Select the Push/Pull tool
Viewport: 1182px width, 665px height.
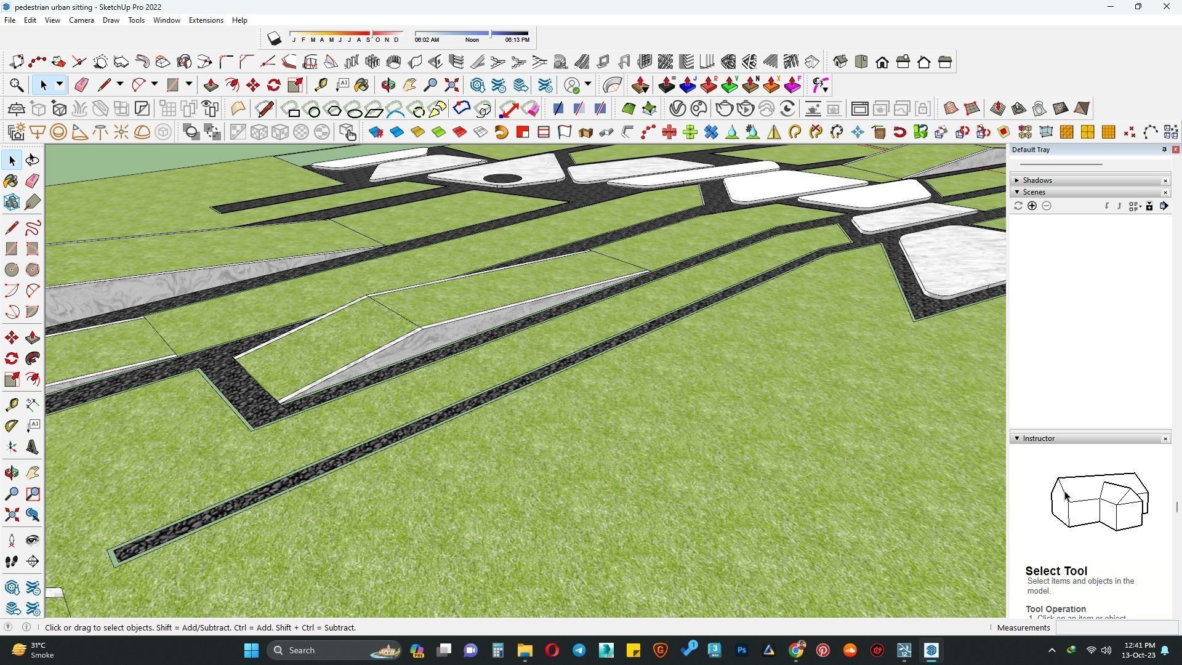(33, 338)
